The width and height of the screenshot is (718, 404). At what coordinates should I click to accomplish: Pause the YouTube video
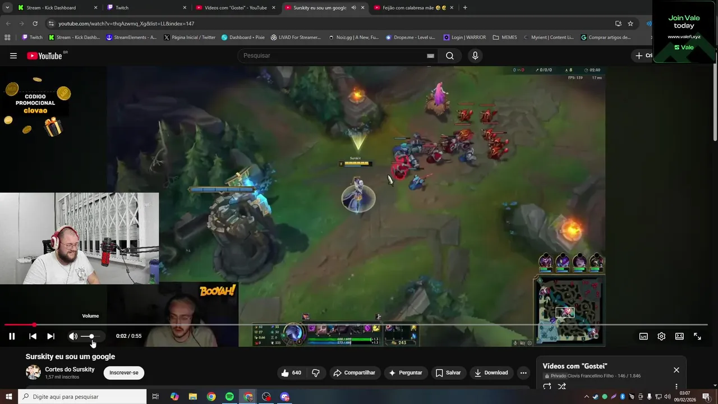click(12, 336)
